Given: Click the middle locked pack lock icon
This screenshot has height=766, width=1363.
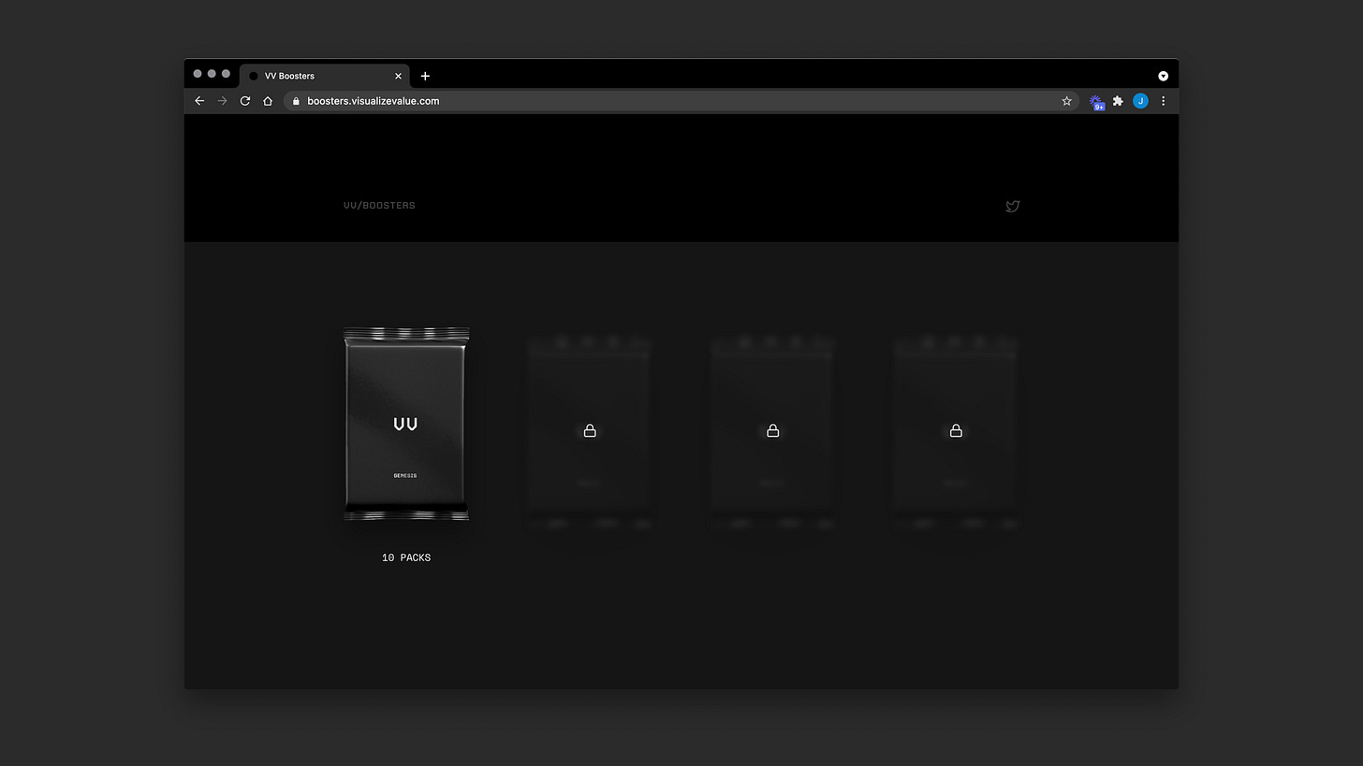Looking at the screenshot, I should [x=773, y=430].
